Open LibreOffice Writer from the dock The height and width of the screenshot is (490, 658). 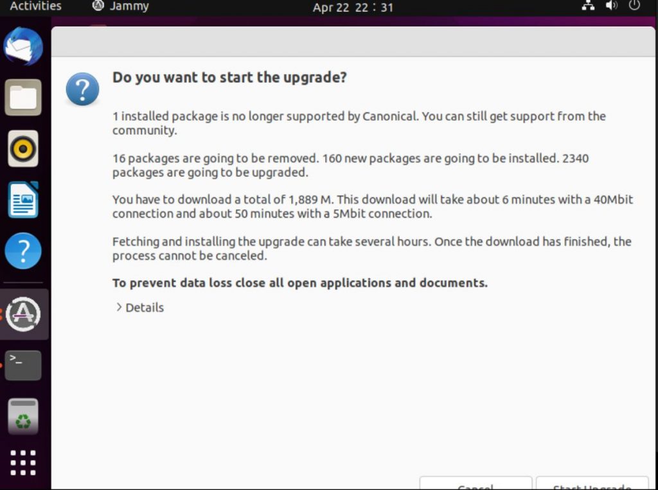(23, 200)
